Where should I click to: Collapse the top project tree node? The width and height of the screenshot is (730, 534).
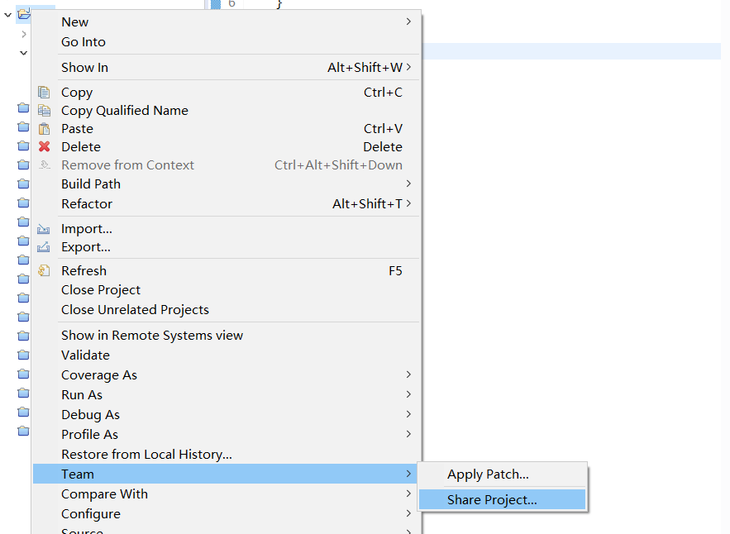click(x=8, y=15)
